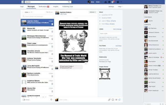Open Sputnik page under Your Pages
The image size is (166, 105).
pyautogui.click(x=154, y=21)
